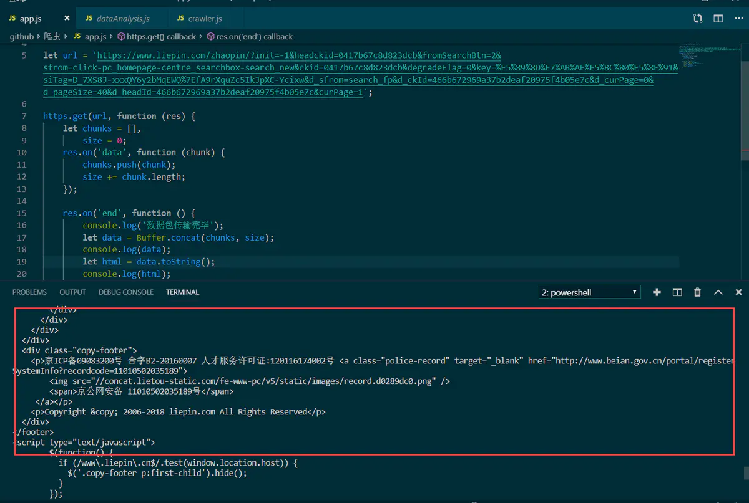Split the terminal pane
749x503 pixels.
coord(677,292)
